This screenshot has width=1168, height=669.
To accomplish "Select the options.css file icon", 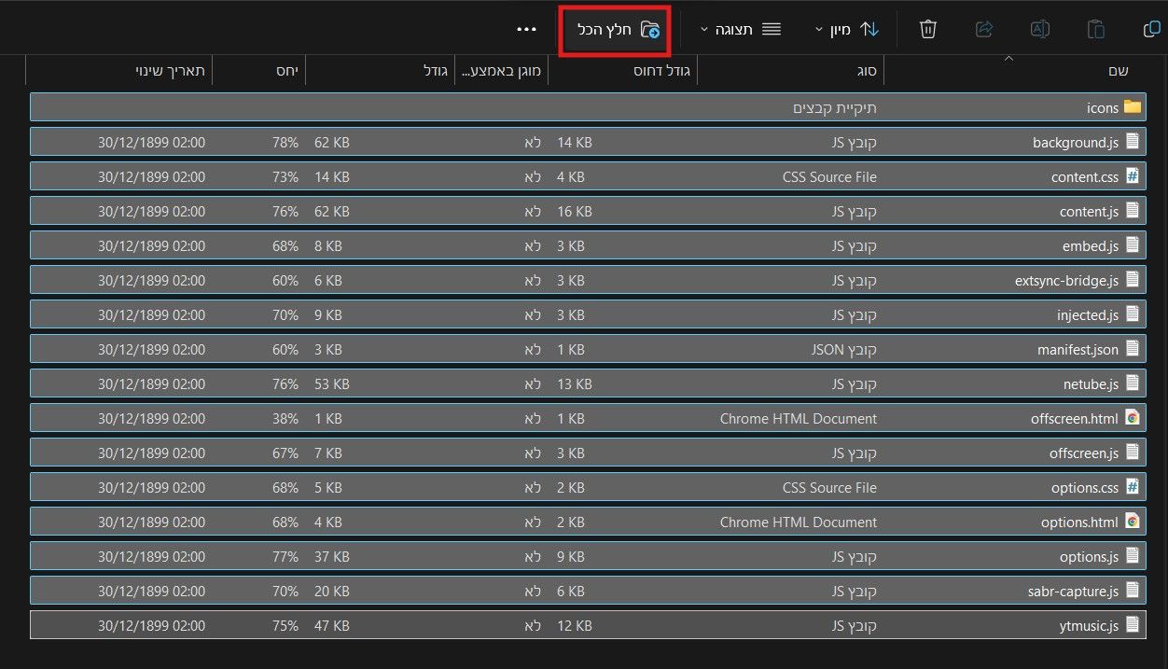I will pos(1133,487).
